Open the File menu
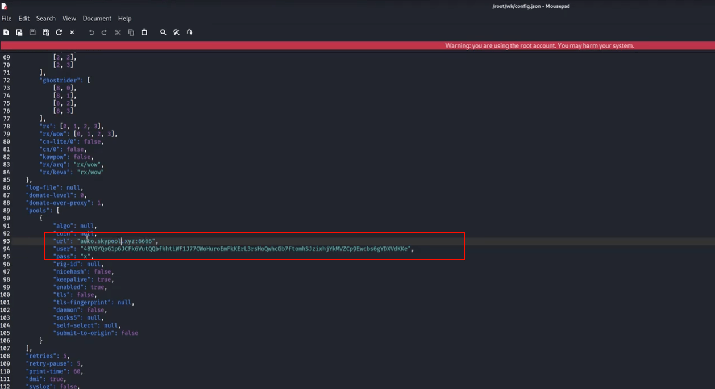Screen dimensions: 715x389 point(6,18)
